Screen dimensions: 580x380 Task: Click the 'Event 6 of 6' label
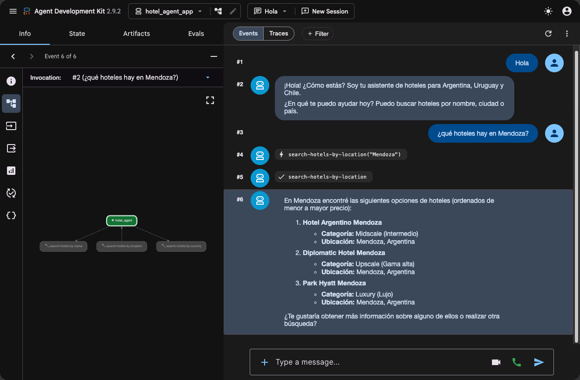[61, 56]
